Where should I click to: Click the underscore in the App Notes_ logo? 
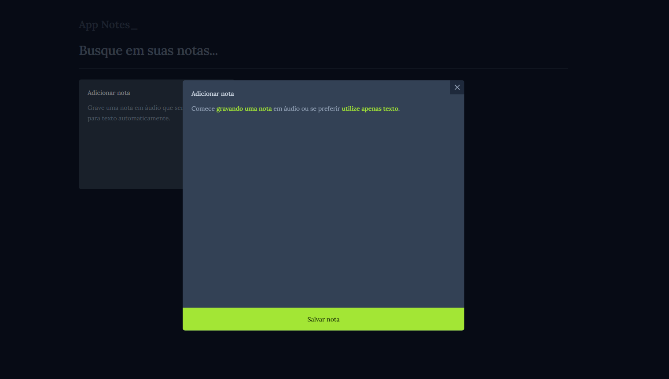tap(134, 25)
